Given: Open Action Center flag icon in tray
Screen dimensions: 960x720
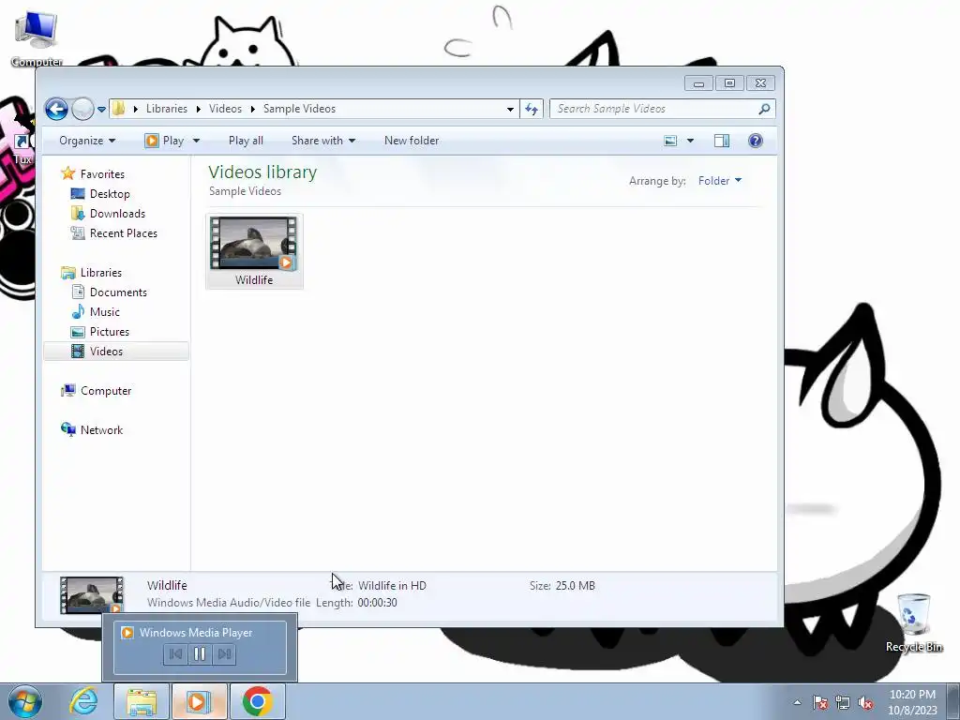Looking at the screenshot, I should click(820, 703).
